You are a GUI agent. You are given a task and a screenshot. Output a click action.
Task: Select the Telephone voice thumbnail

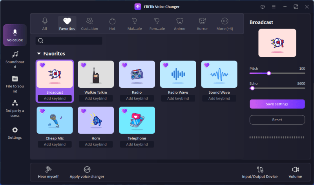coord(137,120)
